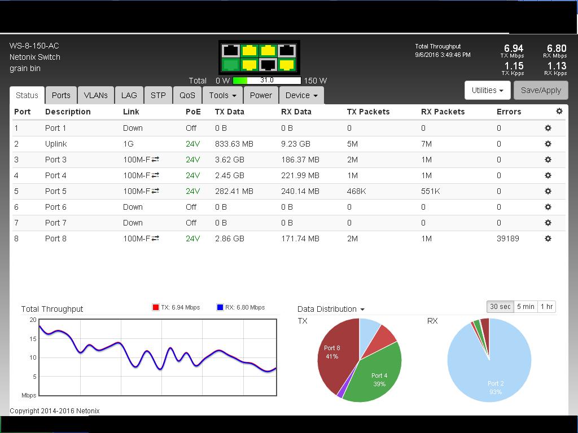Open the Tools dropdown menu
Viewport: 578px width, 433px height.
[x=222, y=95]
